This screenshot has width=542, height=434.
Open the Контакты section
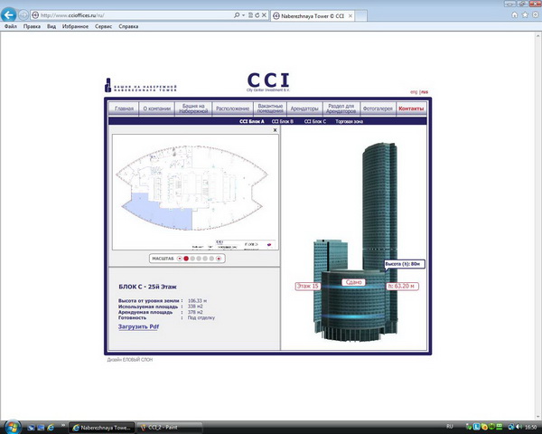[x=411, y=108]
